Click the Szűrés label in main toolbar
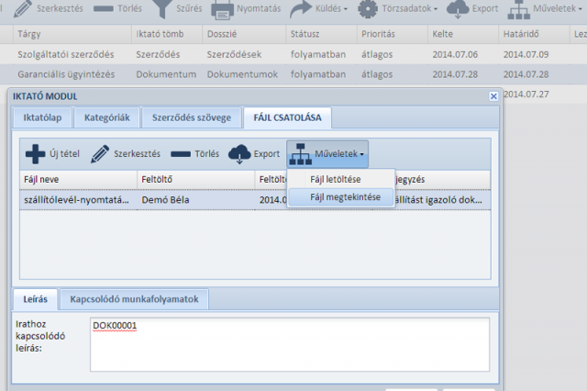 (189, 8)
